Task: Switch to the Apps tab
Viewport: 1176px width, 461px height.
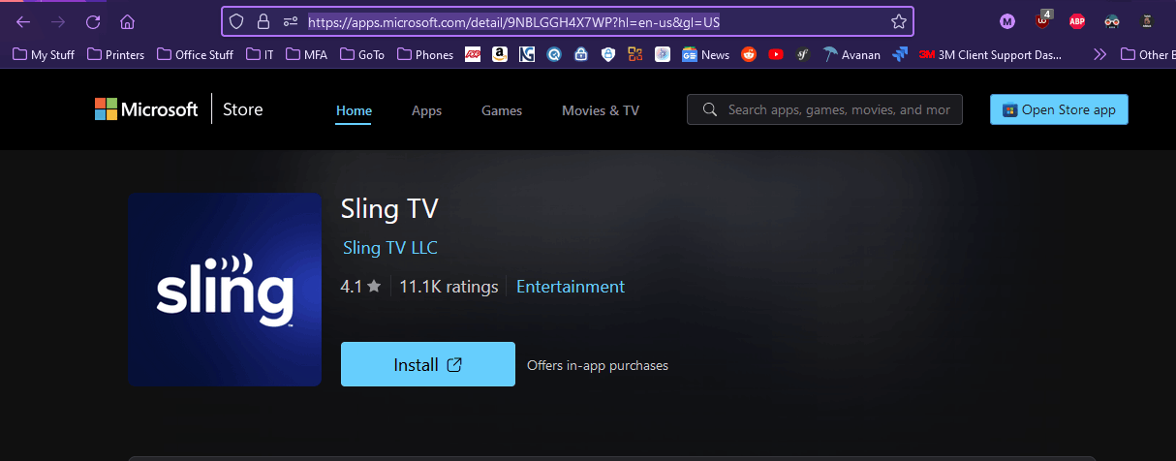Action: [426, 110]
